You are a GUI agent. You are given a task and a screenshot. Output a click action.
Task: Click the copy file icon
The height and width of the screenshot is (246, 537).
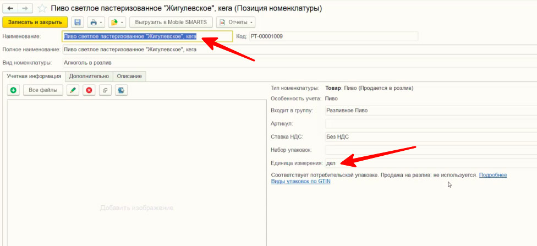pyautogui.click(x=105, y=90)
